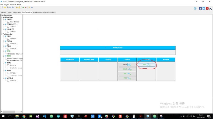
Task: Open the Twitter link icon
Action: pyautogui.click(x=204, y=8)
